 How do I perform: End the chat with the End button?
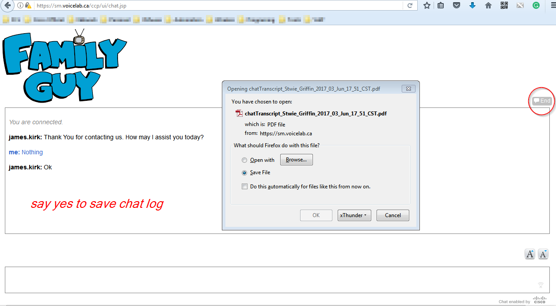click(x=542, y=101)
